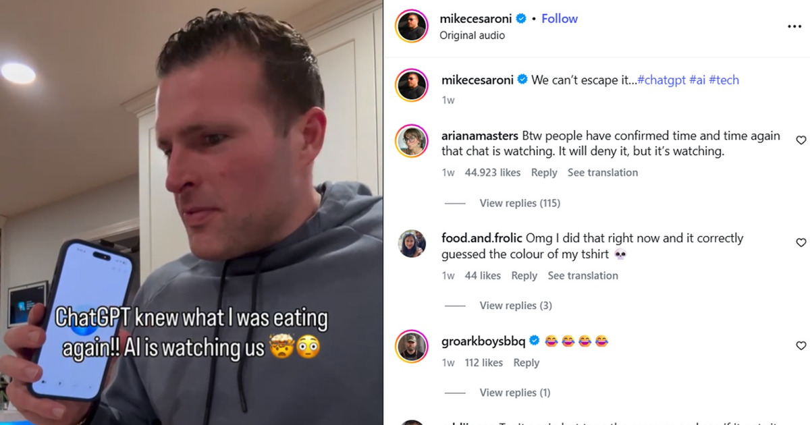Reply to arianamasters' comment
This screenshot has width=810, height=425.
tap(544, 173)
